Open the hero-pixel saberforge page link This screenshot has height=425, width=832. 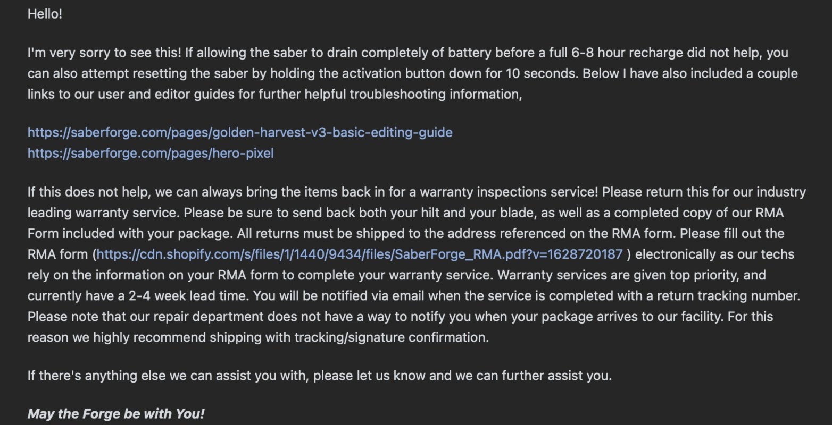pos(151,154)
